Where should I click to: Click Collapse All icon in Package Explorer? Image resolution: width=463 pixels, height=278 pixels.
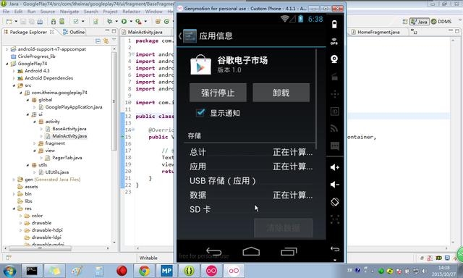(98, 41)
